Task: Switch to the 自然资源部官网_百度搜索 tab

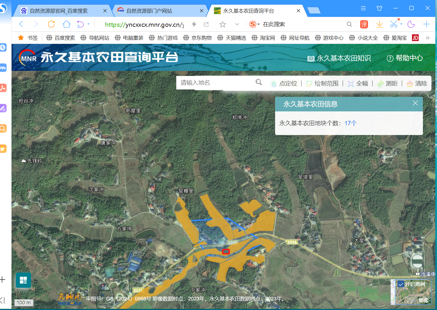Action: (x=59, y=11)
